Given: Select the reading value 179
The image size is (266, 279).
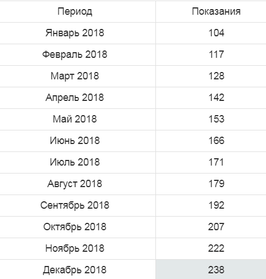Looking at the screenshot, I should pyautogui.click(x=216, y=184).
